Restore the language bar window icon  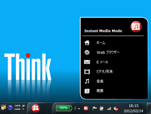(23, 106)
